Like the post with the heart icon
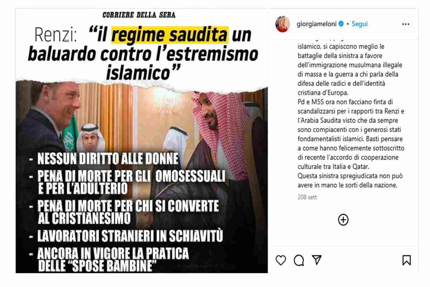Viewport: 430px width, 287px height. click(281, 260)
